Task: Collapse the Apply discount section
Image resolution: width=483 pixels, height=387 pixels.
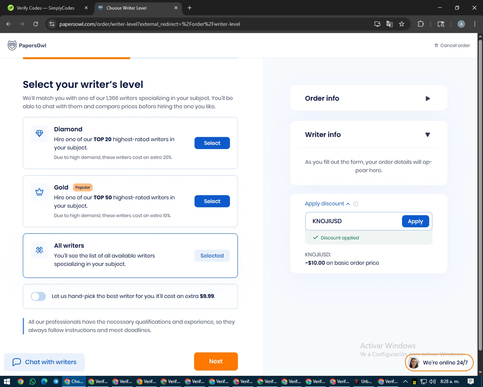Action: [327, 204]
